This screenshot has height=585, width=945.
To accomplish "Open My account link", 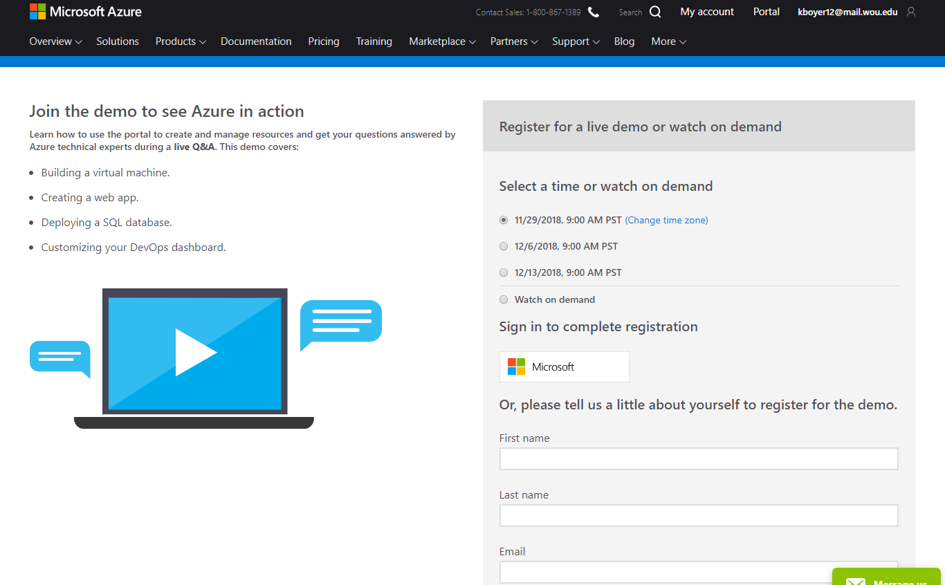I will [707, 12].
